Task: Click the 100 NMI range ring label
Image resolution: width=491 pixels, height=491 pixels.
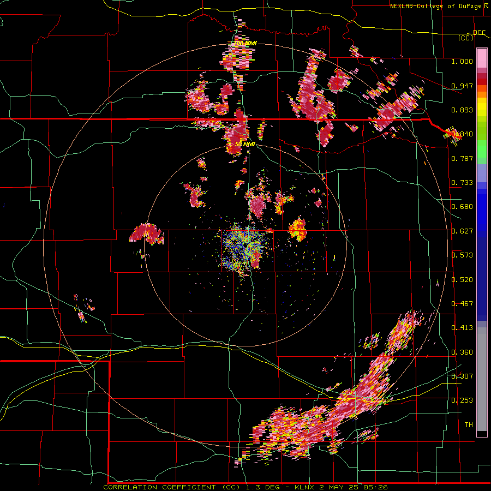Action: pos(245,43)
